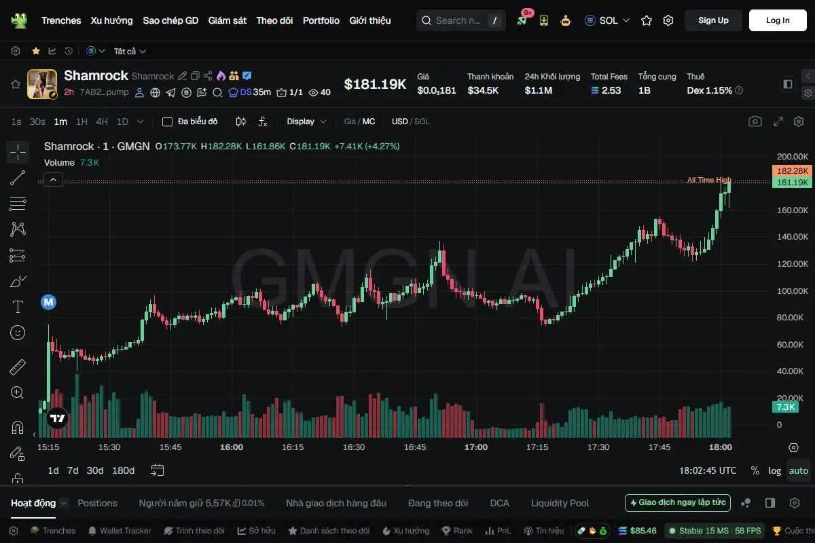The image size is (815, 543).
Task: Toggle the auto scale button
Action: click(799, 470)
